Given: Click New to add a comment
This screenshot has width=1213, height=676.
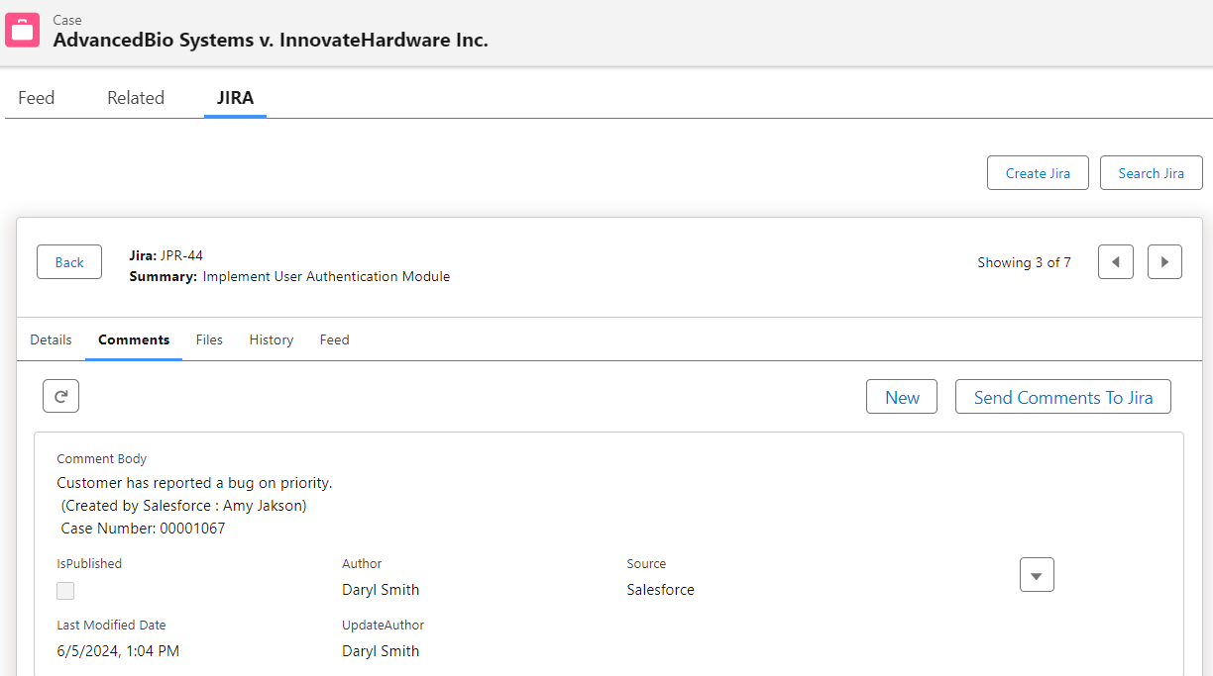Looking at the screenshot, I should 902,397.
